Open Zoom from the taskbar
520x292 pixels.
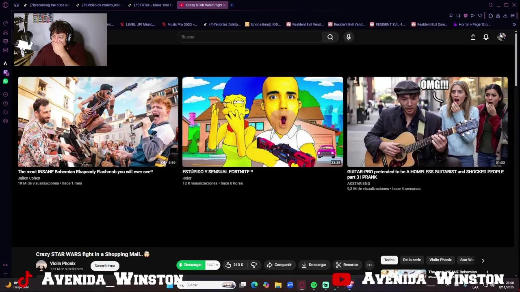point(290,285)
